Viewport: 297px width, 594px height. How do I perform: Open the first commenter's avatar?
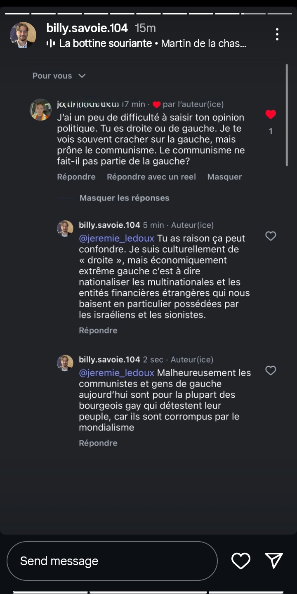[x=40, y=110]
